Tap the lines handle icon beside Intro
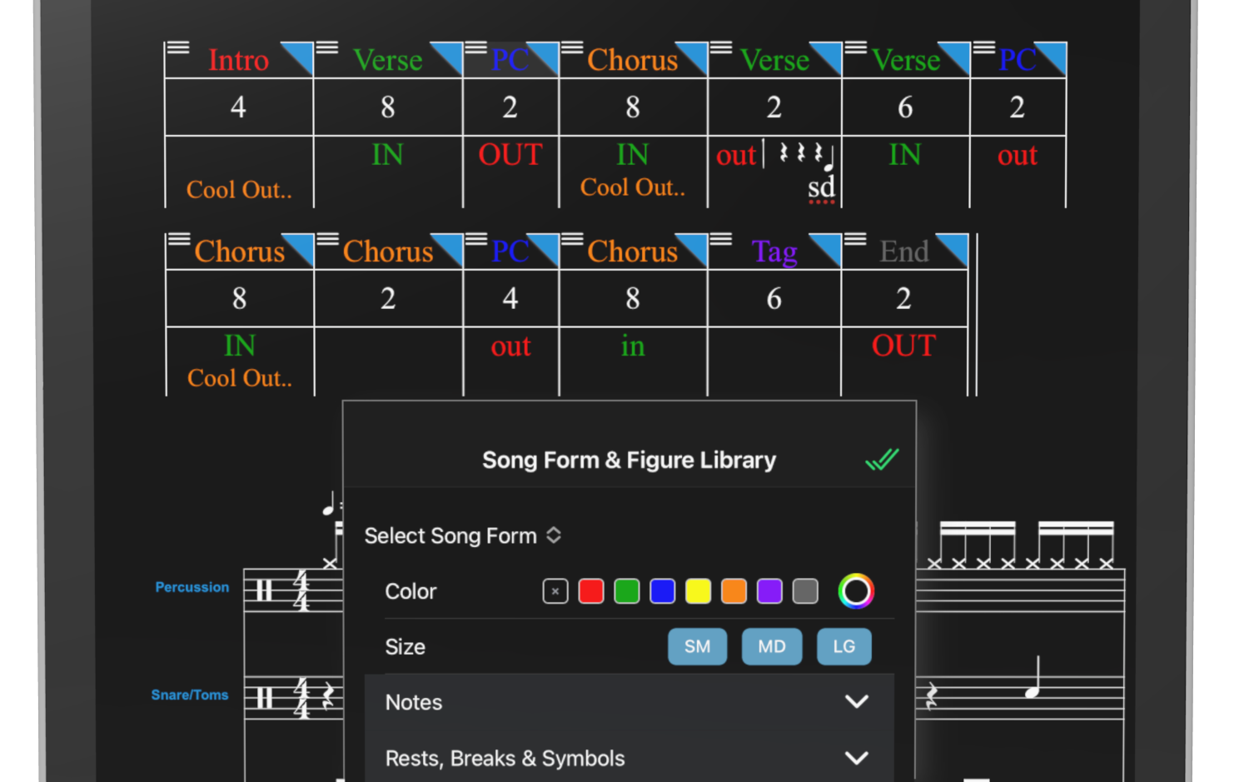The height and width of the screenshot is (782, 1239). tap(178, 47)
